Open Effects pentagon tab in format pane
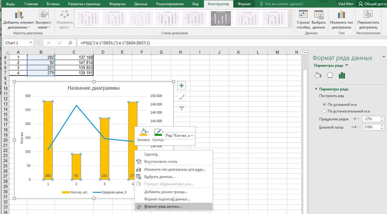 tap(330, 76)
